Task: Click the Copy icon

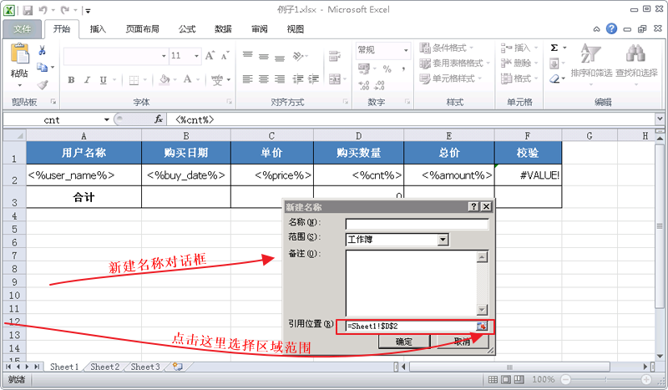Action: [42, 68]
